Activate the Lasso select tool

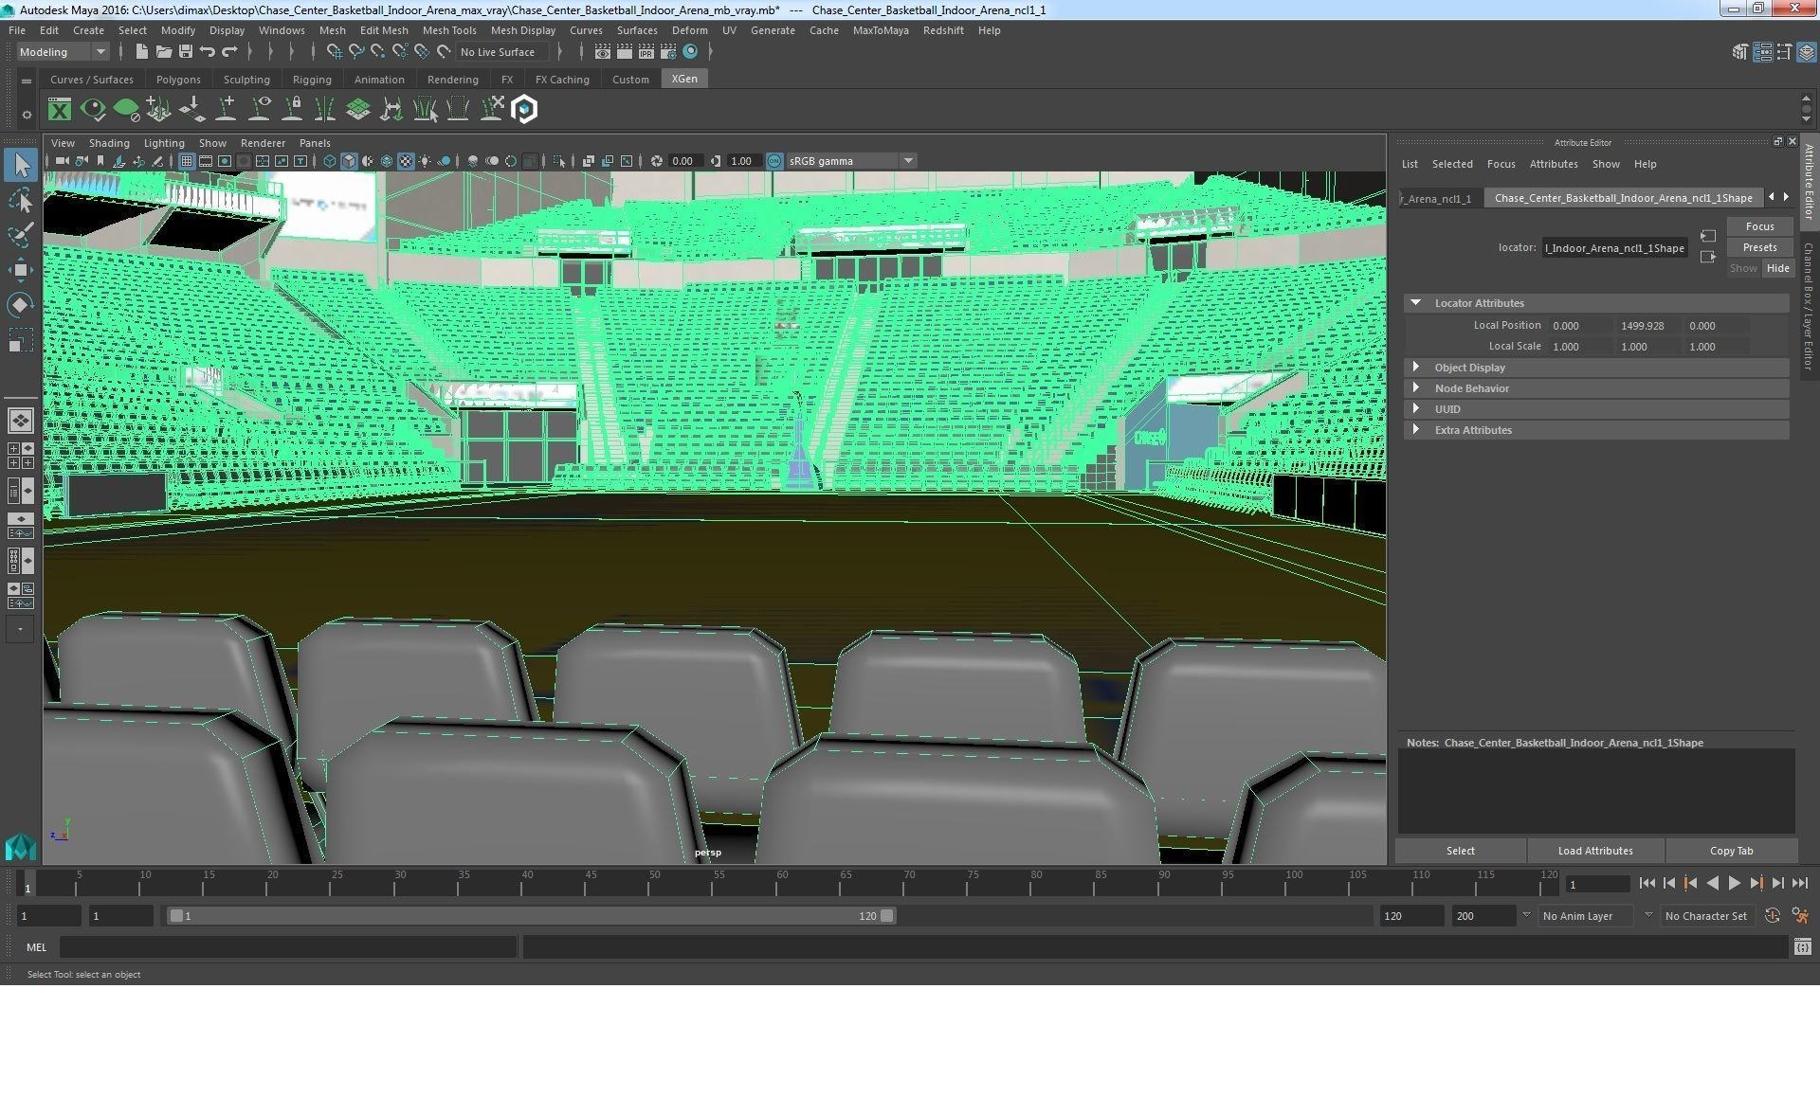[x=21, y=200]
